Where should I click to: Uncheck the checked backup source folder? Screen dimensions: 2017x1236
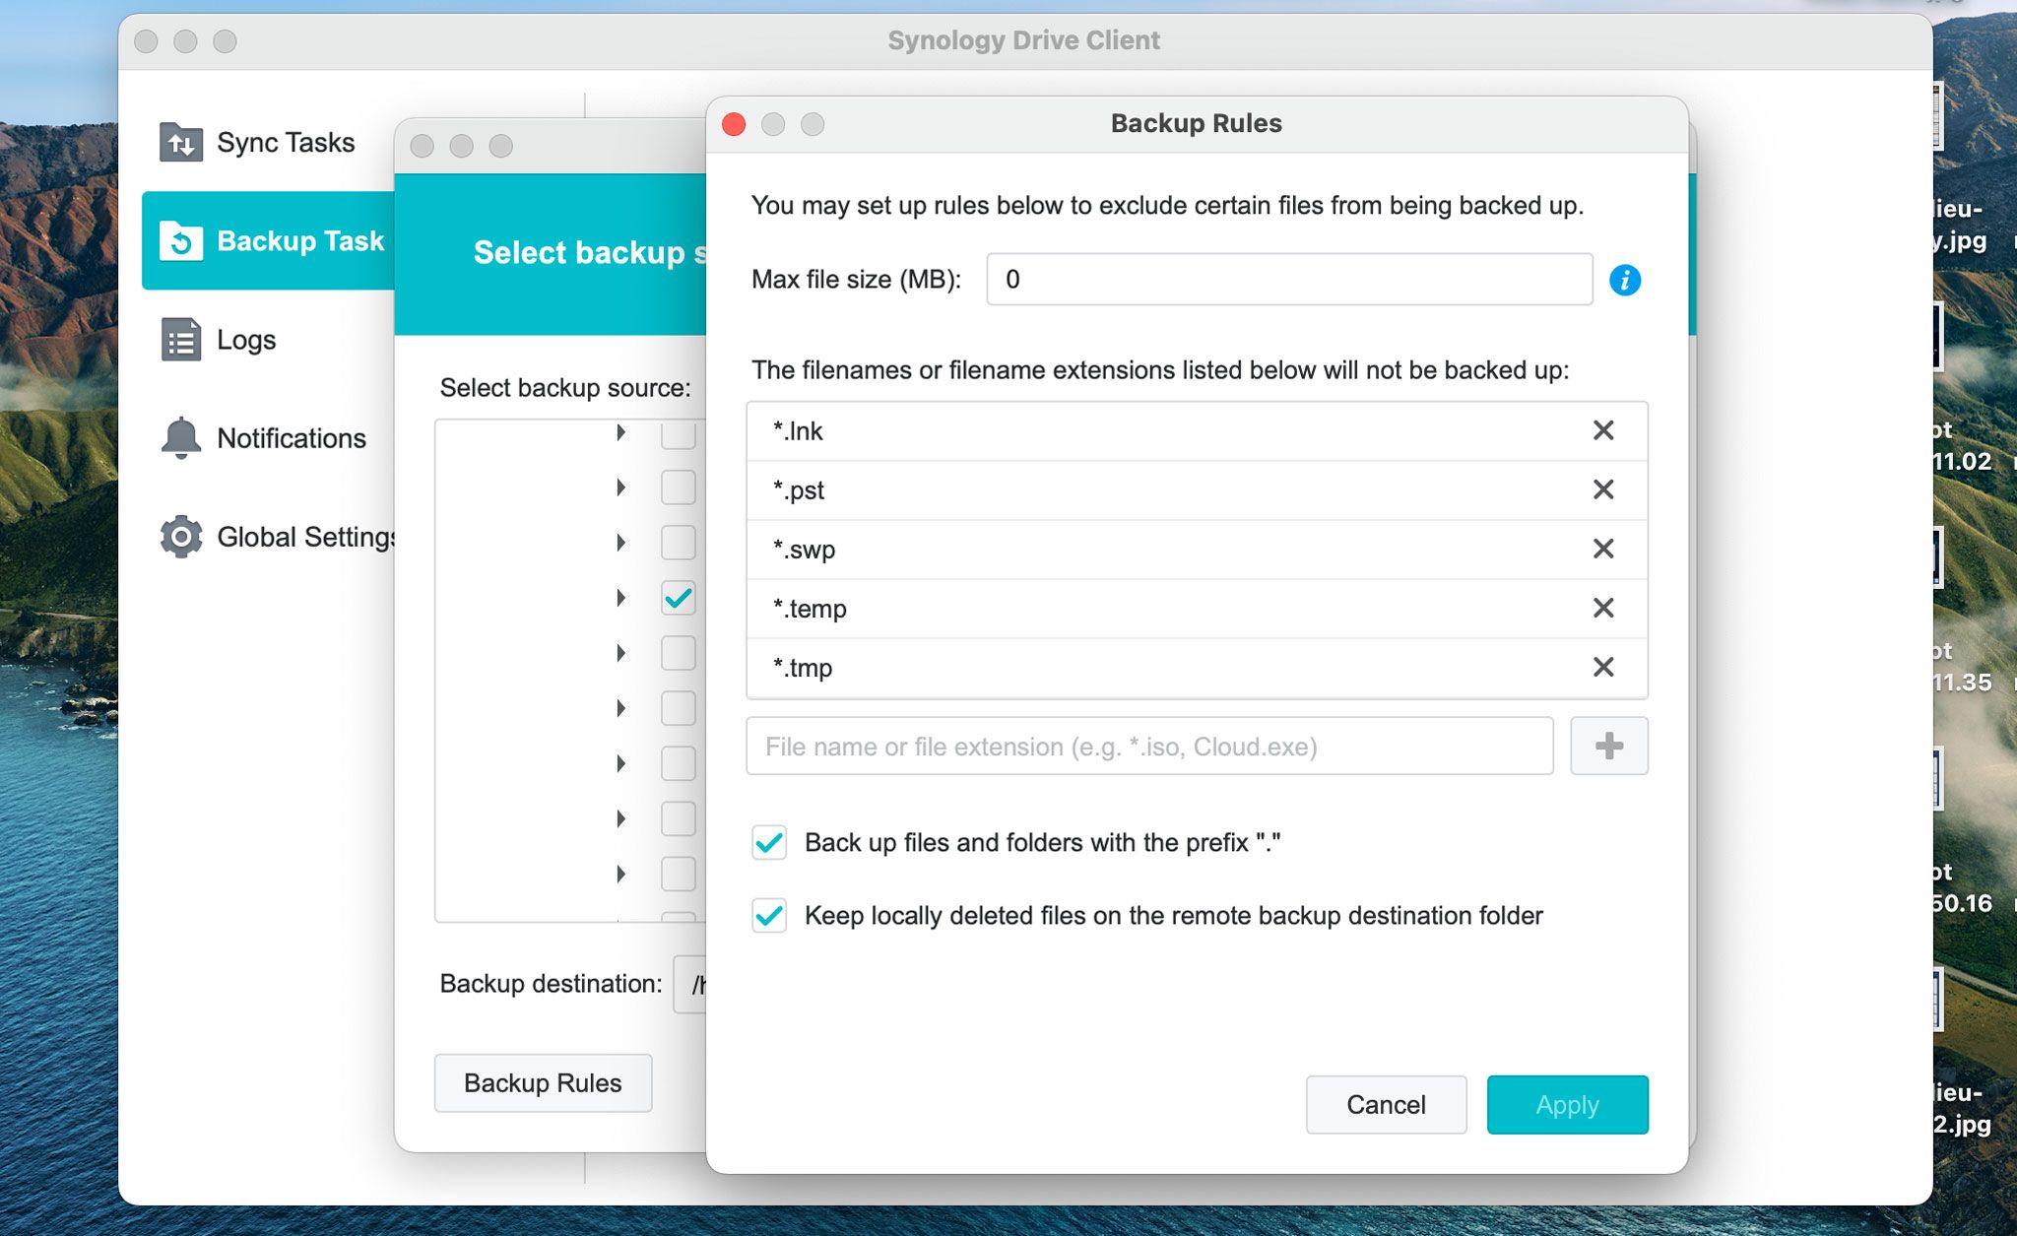coord(679,598)
